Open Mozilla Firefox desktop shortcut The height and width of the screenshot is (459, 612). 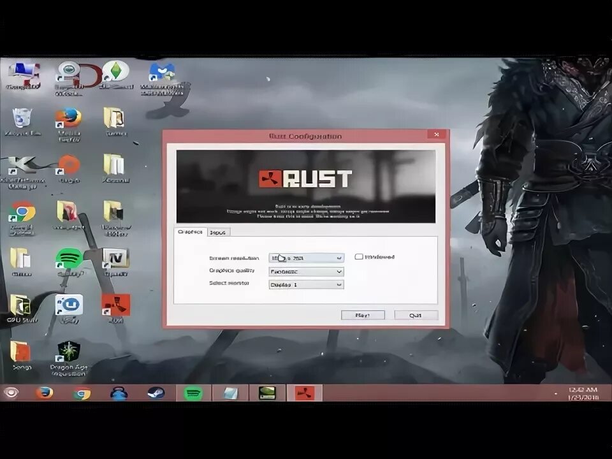69,124
